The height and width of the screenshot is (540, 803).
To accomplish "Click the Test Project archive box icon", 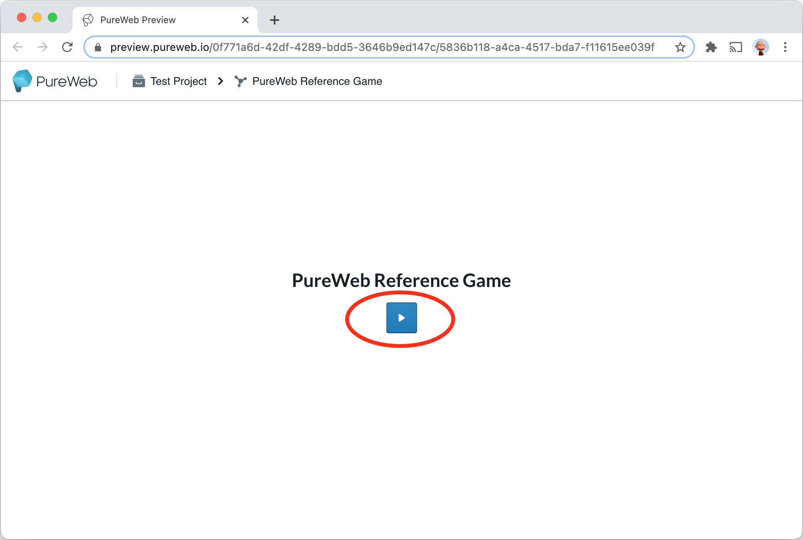I will (138, 81).
